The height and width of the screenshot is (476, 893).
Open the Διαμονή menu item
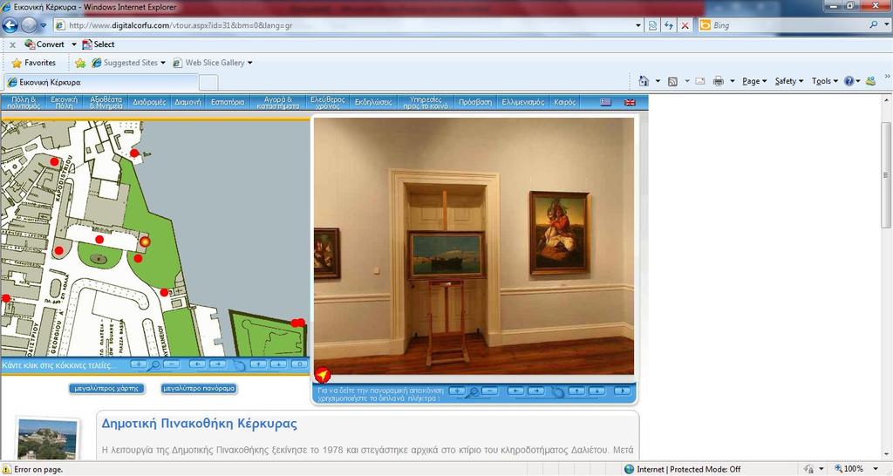pos(187,103)
